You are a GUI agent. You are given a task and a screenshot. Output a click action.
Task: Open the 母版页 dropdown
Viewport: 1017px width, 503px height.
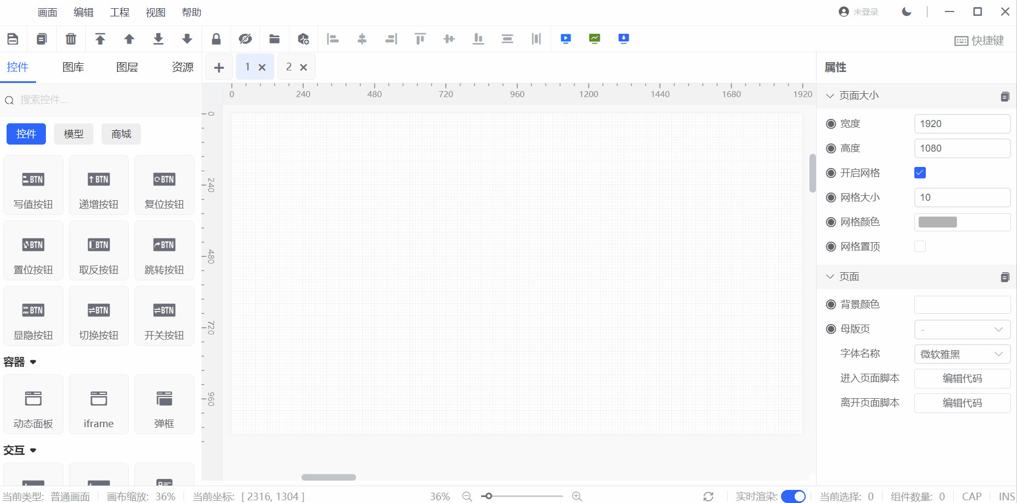coord(962,329)
